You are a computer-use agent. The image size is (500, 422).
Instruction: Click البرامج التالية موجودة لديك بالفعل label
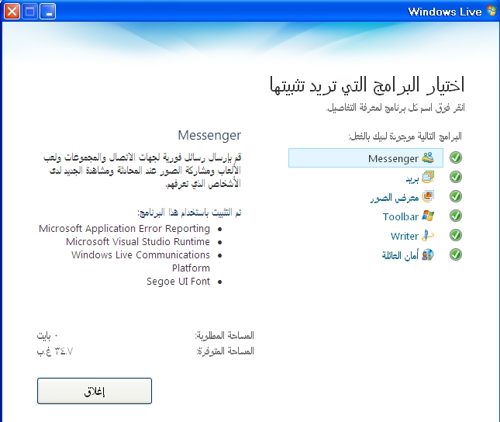405,137
